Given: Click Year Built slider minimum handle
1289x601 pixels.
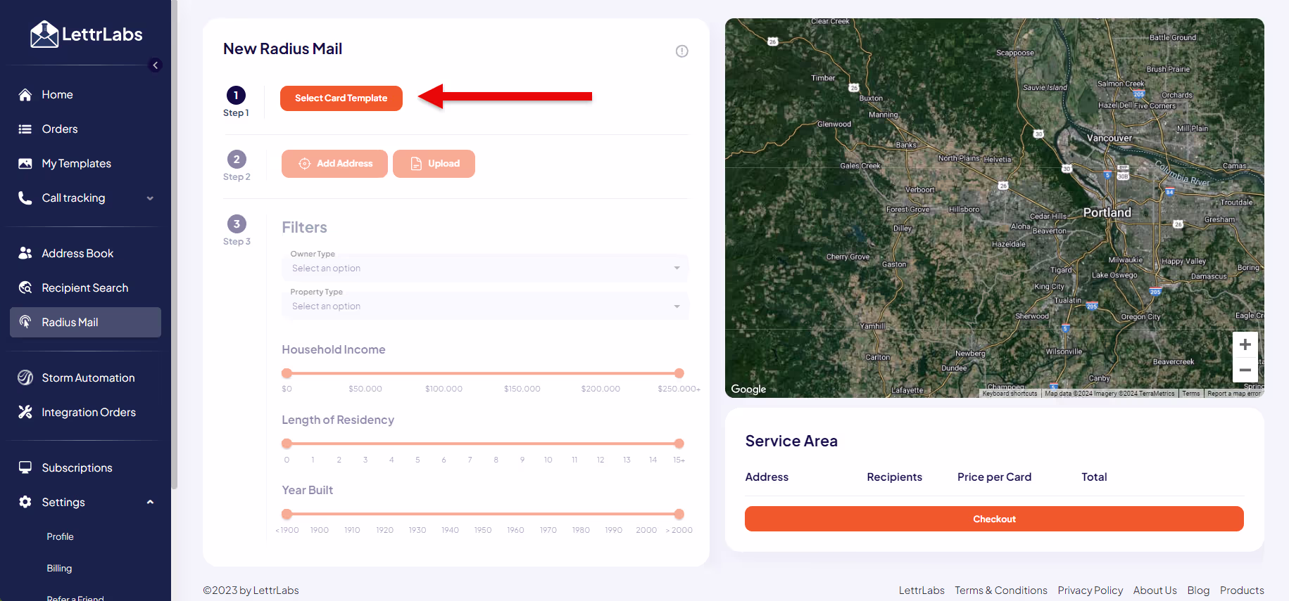Looking at the screenshot, I should pos(287,514).
